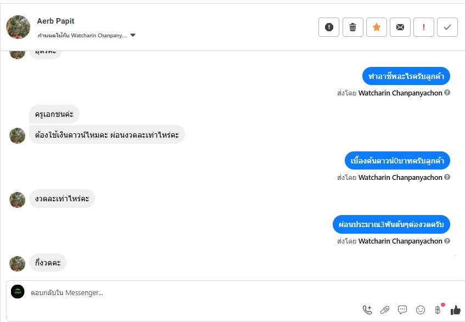Open Aerb Papit's header profile picture

pos(18,27)
